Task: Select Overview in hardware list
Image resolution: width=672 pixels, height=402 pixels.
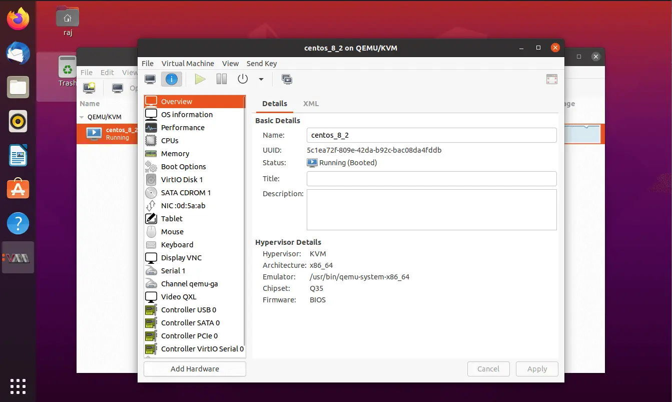Action: [x=194, y=102]
